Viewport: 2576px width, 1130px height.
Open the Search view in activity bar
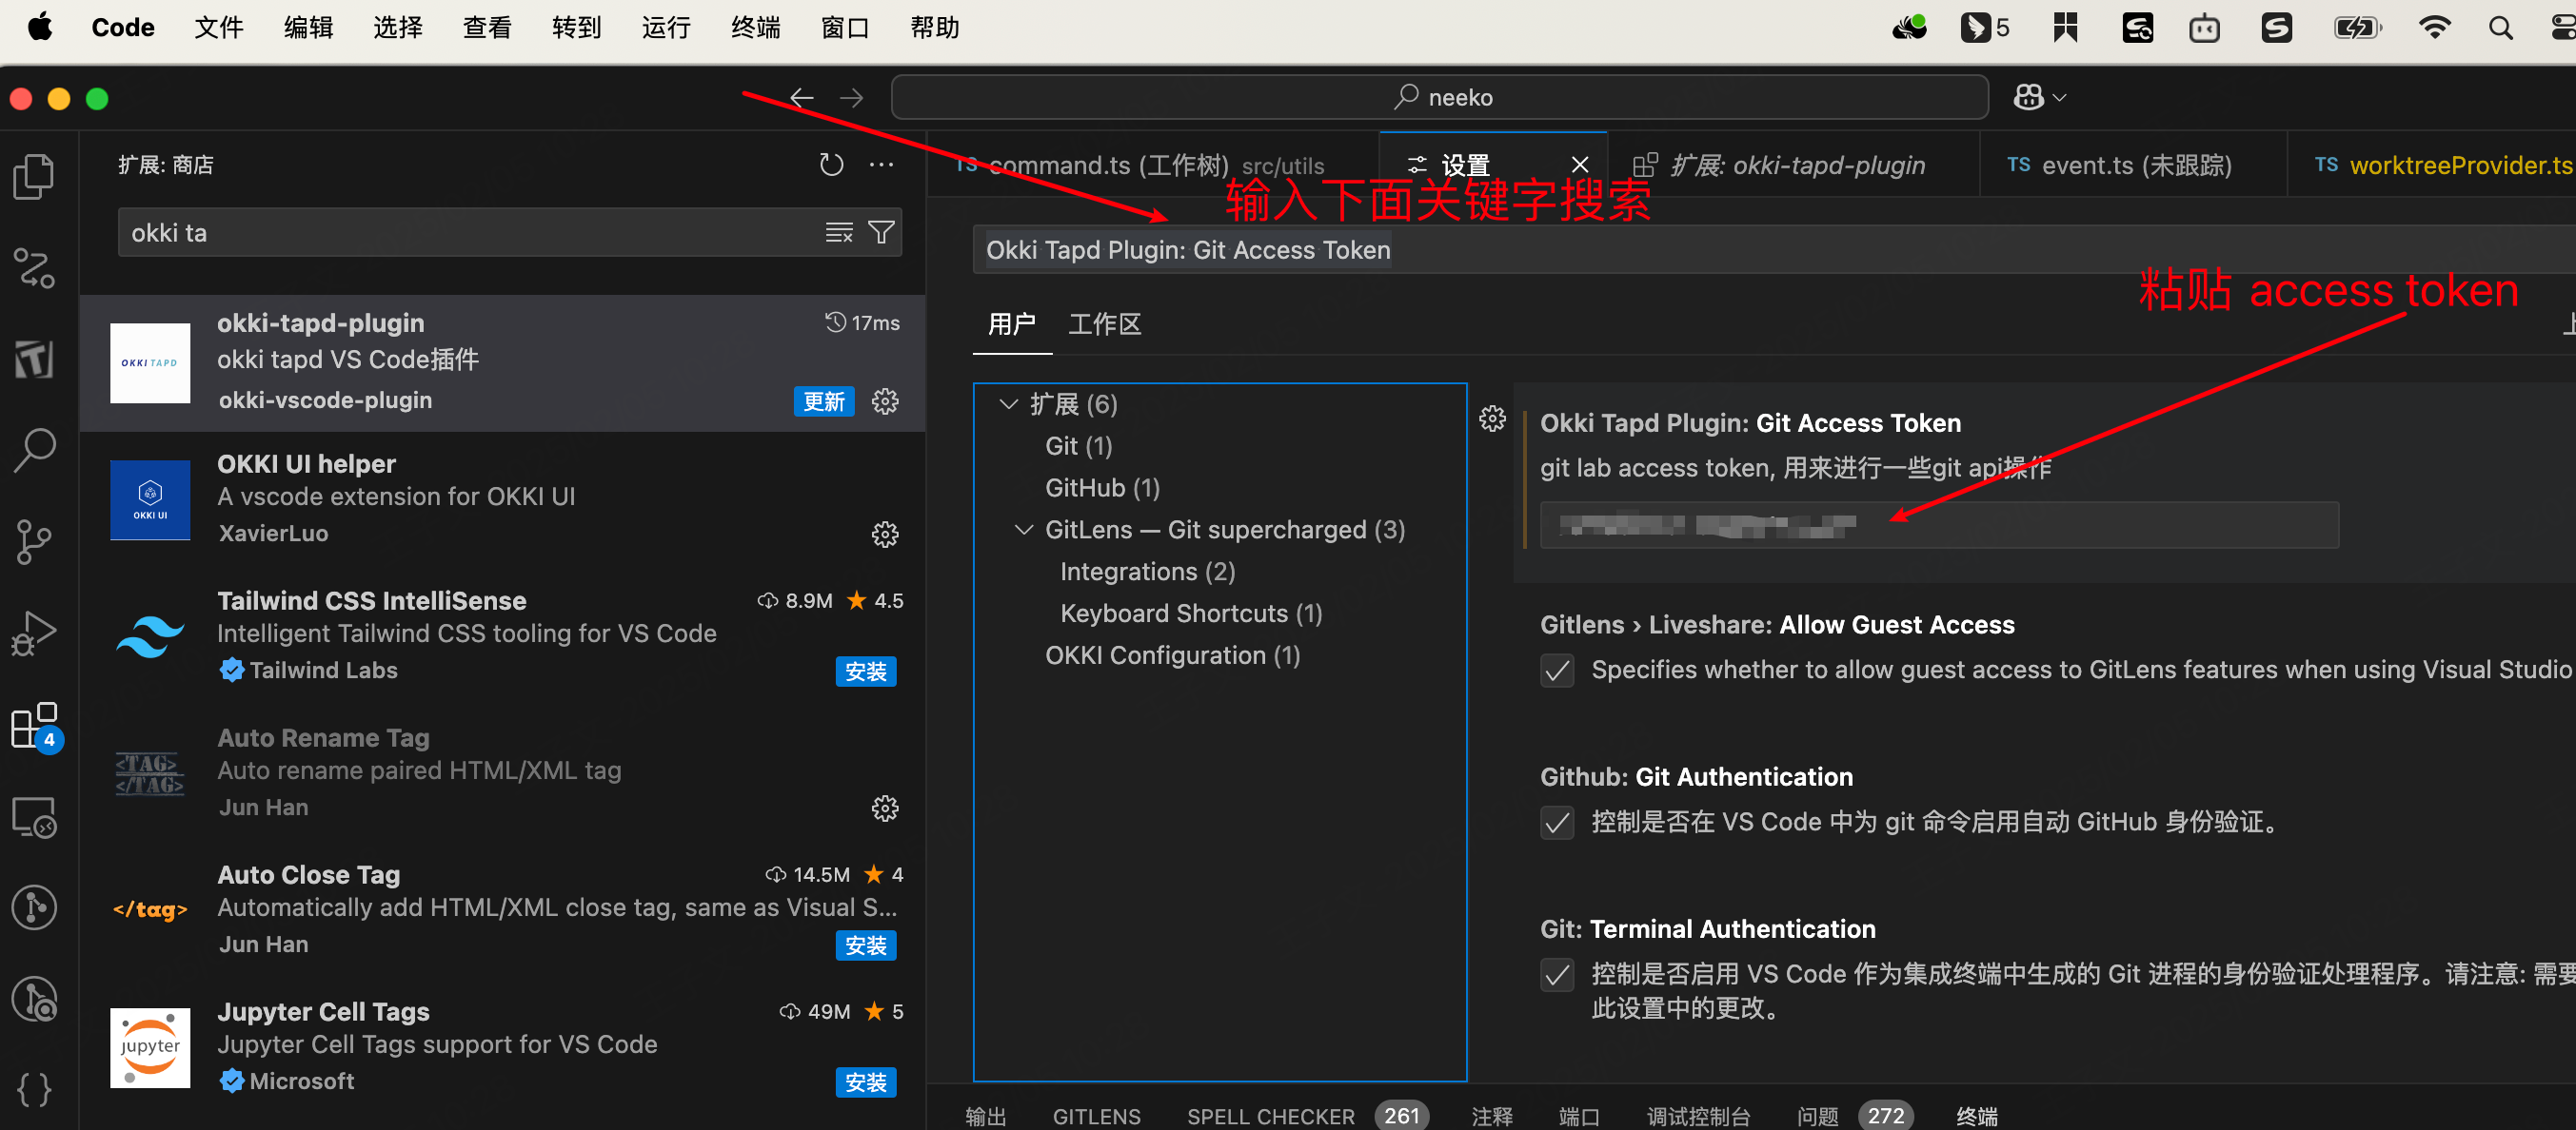point(34,451)
